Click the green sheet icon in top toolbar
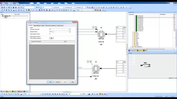Screen dimensions: 177x99 pyautogui.click(x=14, y=7)
